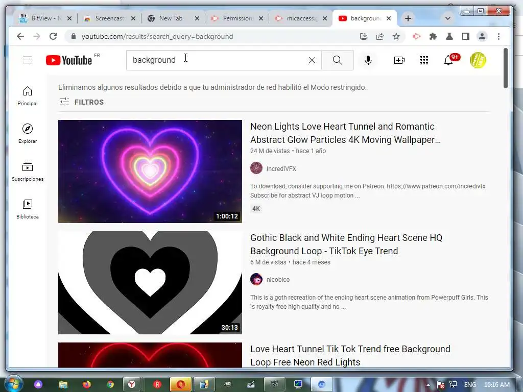
Task: Switch to the BitView tab
Action: (x=45, y=18)
